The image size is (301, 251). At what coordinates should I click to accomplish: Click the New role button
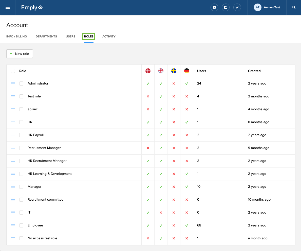pos(20,54)
